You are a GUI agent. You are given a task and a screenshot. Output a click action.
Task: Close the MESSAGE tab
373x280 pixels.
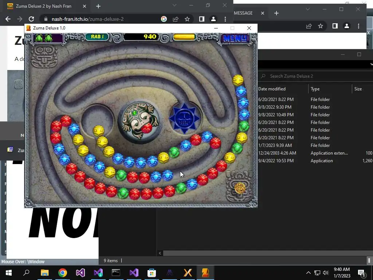263,13
